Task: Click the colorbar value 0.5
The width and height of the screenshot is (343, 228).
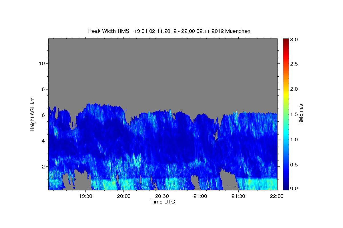Action: (294, 165)
